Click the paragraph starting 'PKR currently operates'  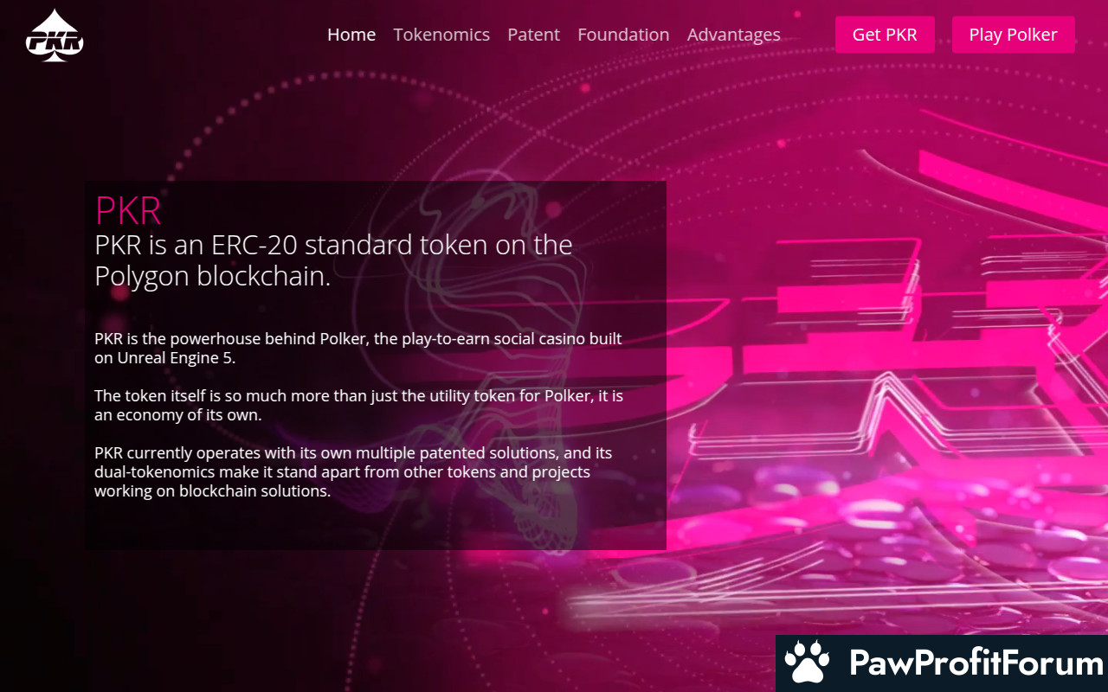(x=353, y=471)
